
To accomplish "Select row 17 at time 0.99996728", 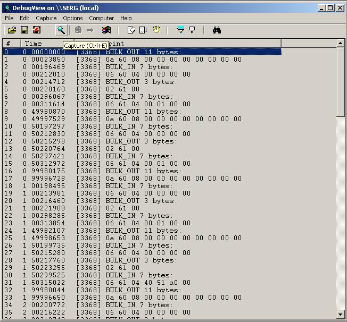I will tap(142, 179).
